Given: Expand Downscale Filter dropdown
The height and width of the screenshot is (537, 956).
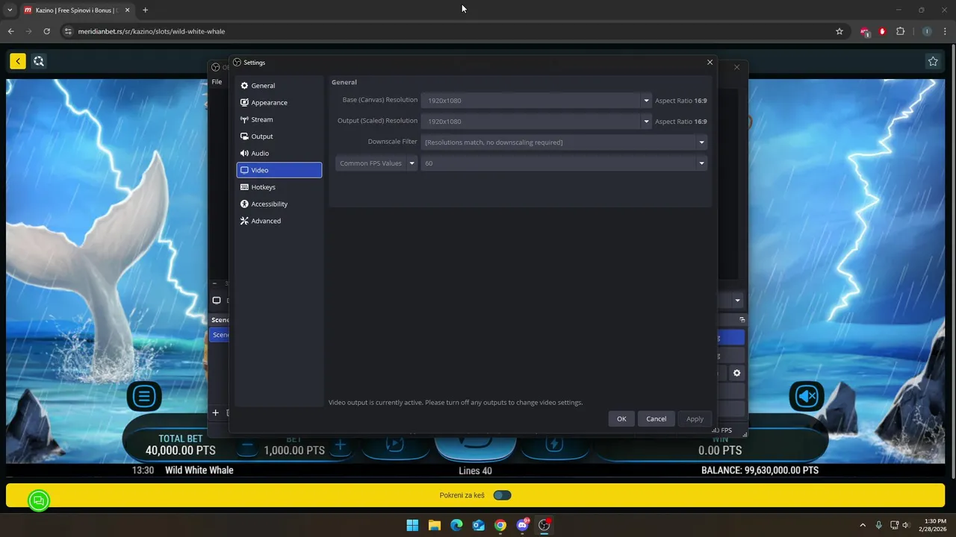Looking at the screenshot, I should (701, 142).
